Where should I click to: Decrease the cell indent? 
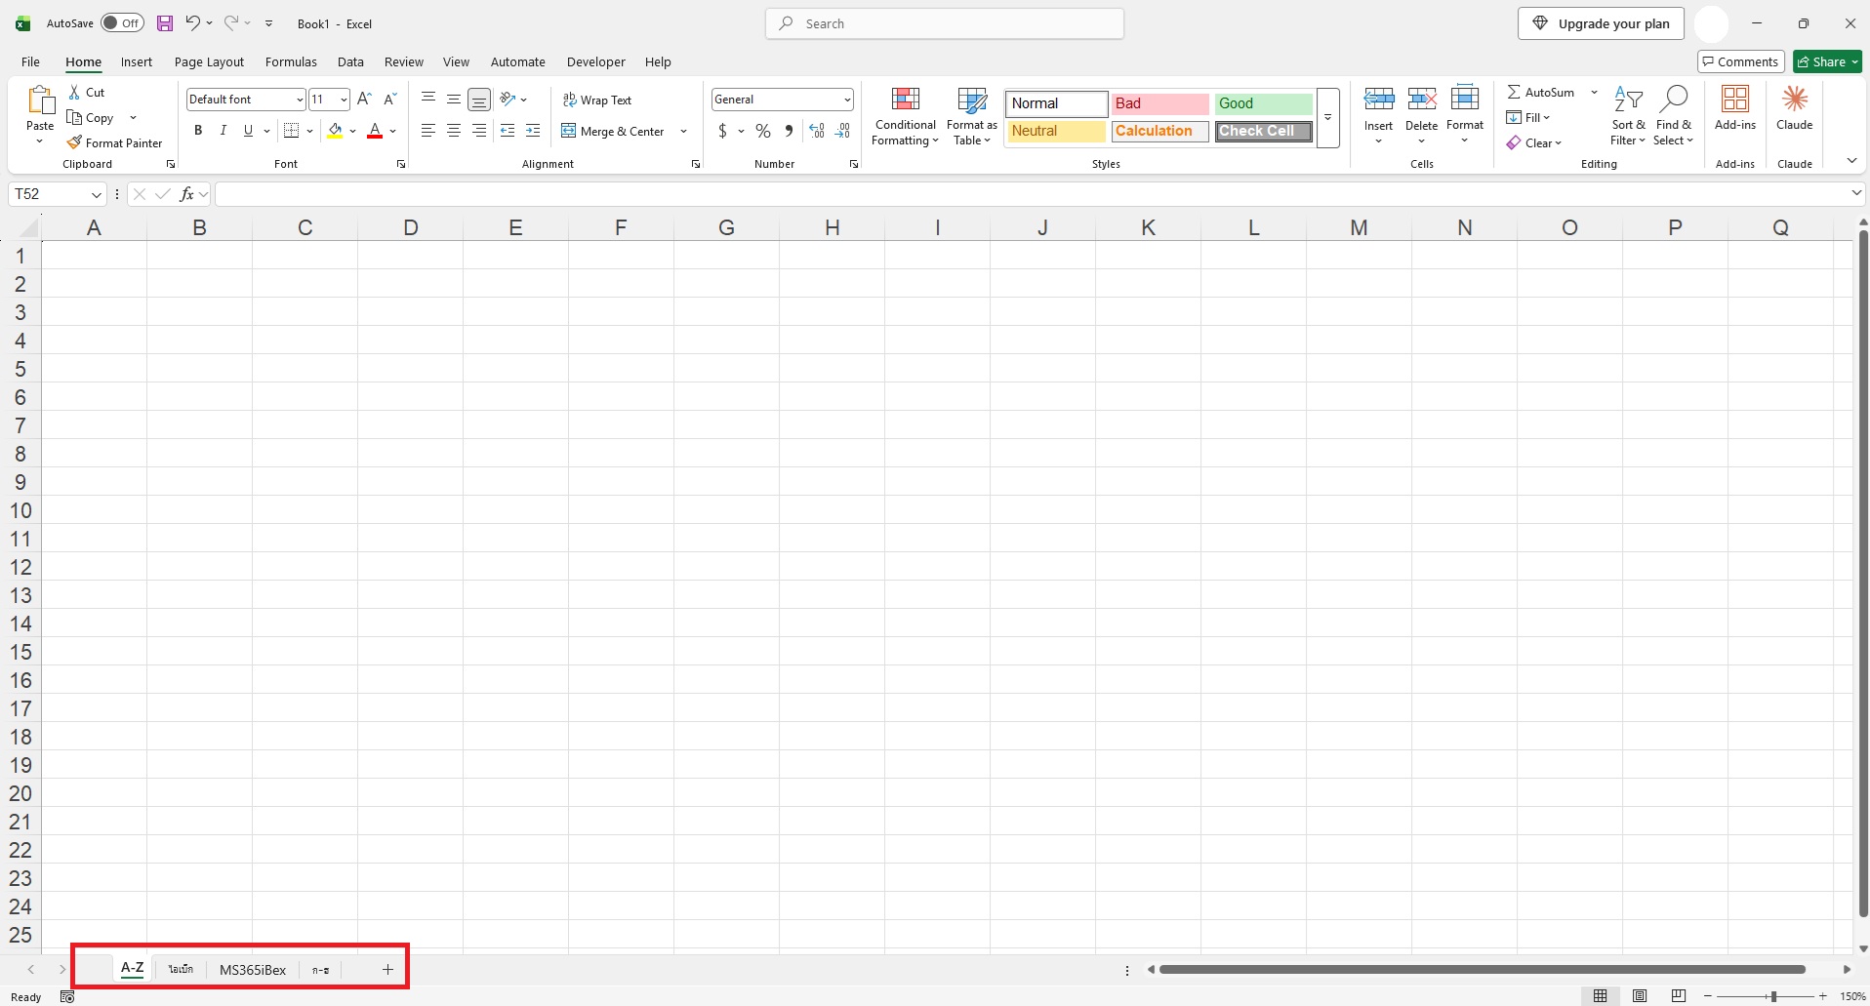508,131
